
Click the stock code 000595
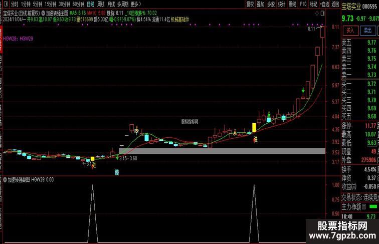tap(369, 7)
